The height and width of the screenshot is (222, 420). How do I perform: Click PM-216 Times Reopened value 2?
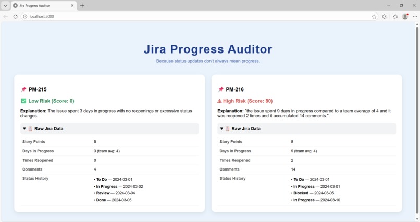pyautogui.click(x=292, y=160)
